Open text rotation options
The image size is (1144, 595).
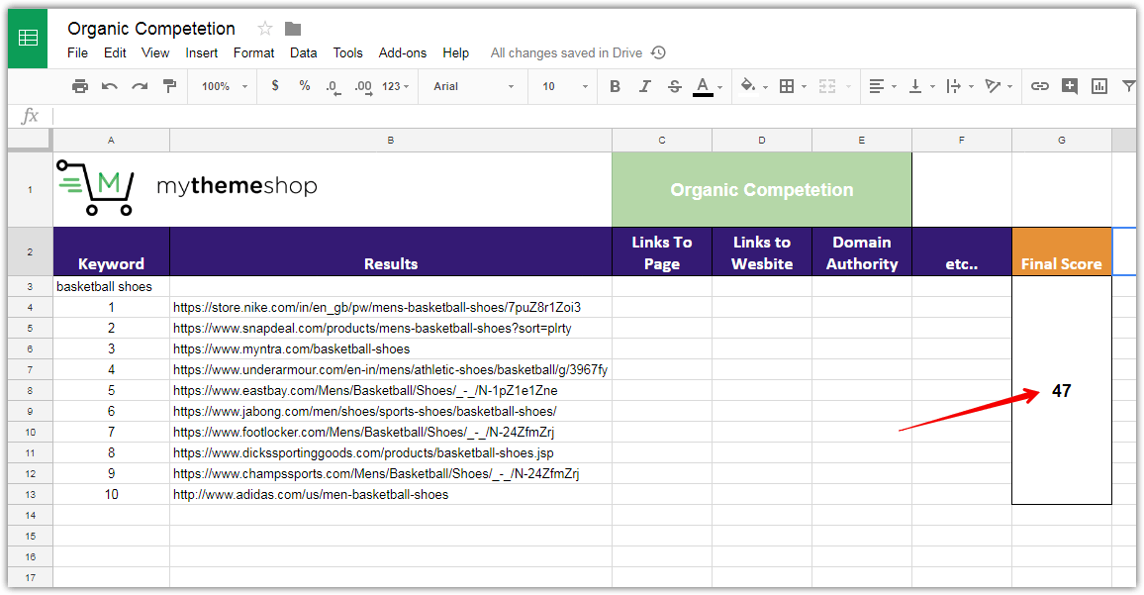point(993,86)
